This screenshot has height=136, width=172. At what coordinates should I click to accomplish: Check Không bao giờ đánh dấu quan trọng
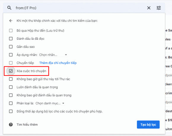pyautogui.click(x=11, y=95)
